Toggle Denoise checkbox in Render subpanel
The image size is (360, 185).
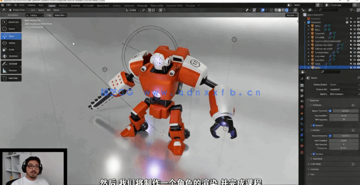(314, 154)
